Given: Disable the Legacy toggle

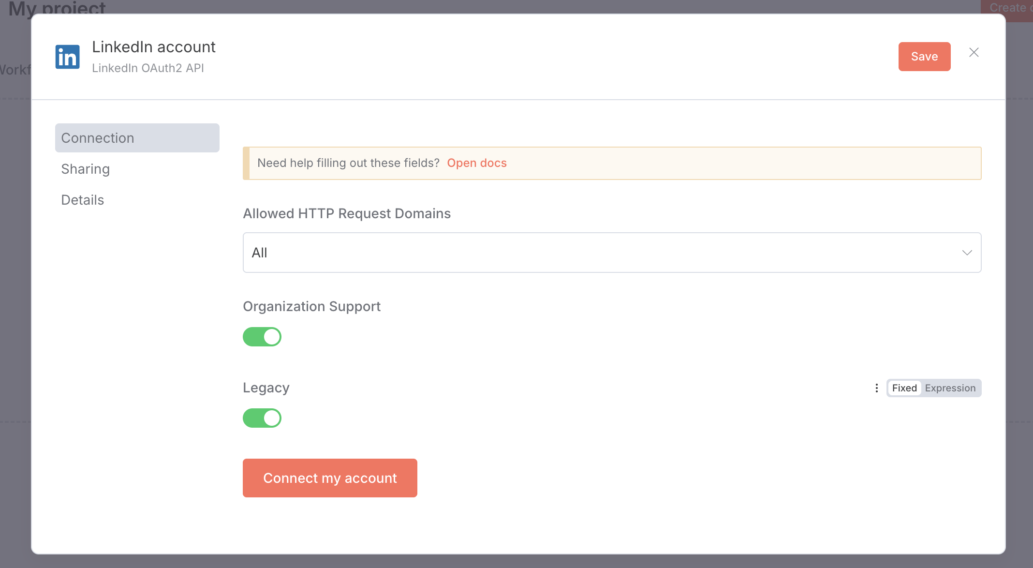Looking at the screenshot, I should tap(262, 418).
